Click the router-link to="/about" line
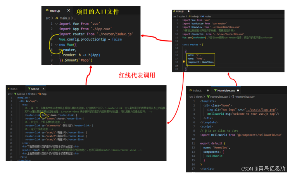Image resolution: width=290 pixels, height=174 pixels. pyautogui.click(x=54, y=119)
